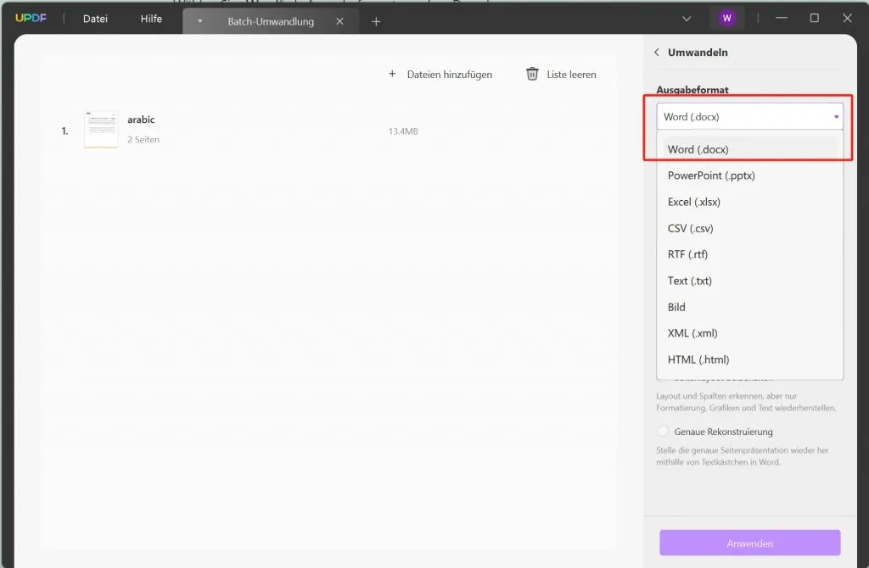Go back using arrow beside Umwandeln
The width and height of the screenshot is (869, 568).
(657, 52)
